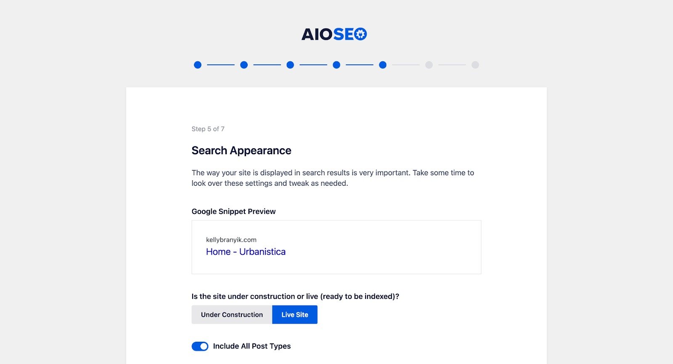Image resolution: width=673 pixels, height=364 pixels.
Task: Click the Search Appearance heading
Action: click(241, 150)
